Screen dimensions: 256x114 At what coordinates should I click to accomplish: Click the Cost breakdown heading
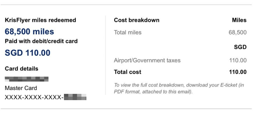pos(136,20)
